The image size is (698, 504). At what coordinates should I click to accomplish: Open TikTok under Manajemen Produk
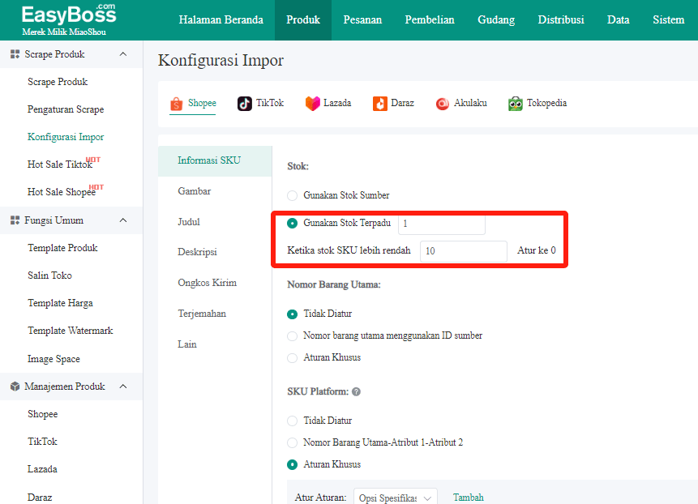pyautogui.click(x=43, y=442)
